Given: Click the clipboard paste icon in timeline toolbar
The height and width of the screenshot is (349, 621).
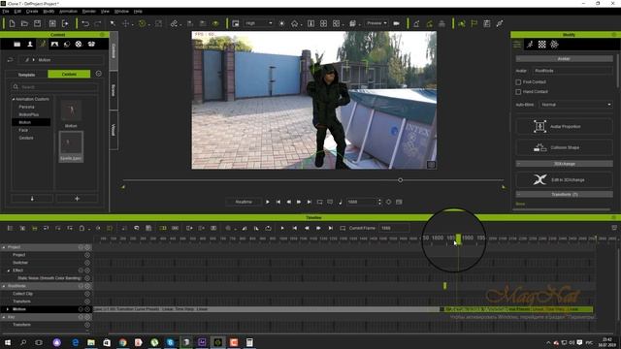Looking at the screenshot, I should [x=82, y=229].
